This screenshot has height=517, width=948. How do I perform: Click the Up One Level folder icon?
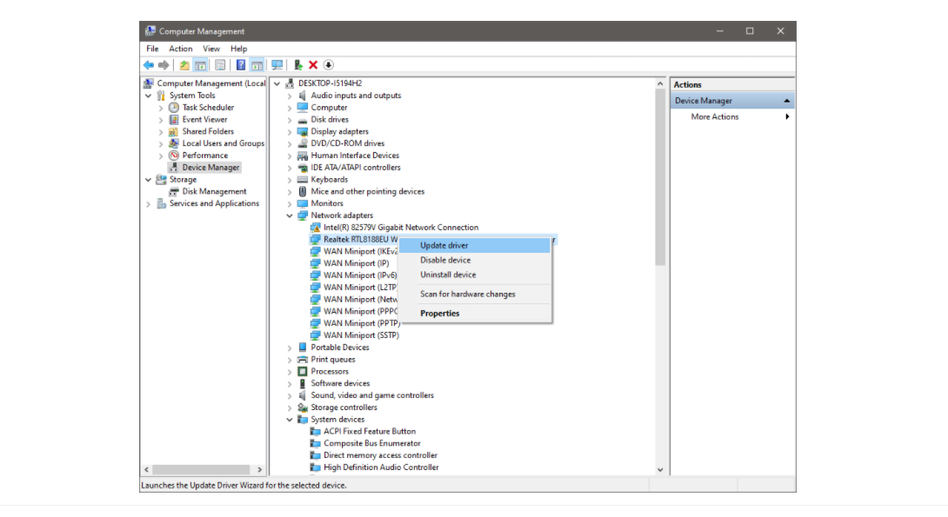(x=184, y=64)
